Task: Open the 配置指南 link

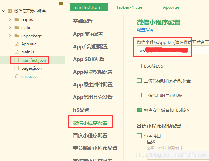Action: pyautogui.click(x=145, y=30)
